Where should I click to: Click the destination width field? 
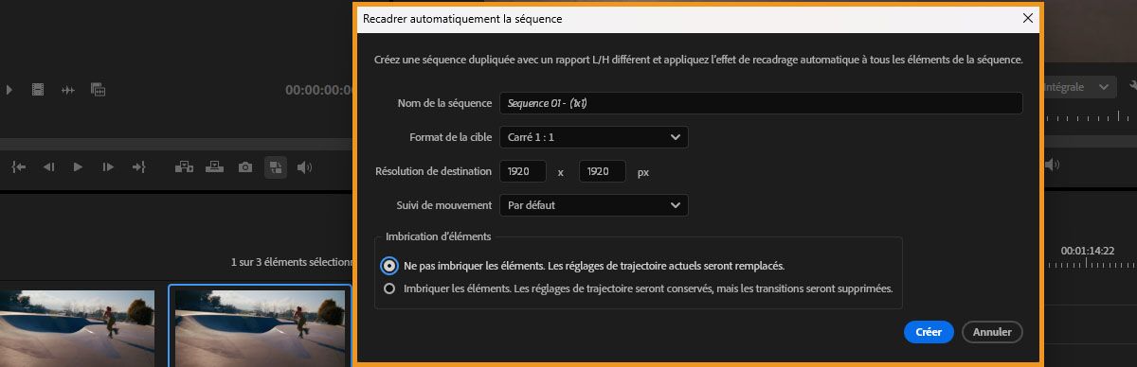pyautogui.click(x=524, y=171)
